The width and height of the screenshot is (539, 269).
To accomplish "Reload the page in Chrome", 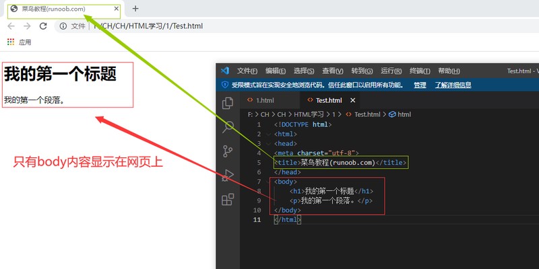I will 43,26.
